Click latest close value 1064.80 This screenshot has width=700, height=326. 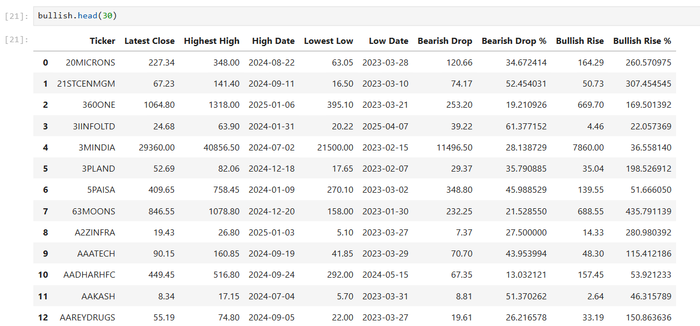click(159, 105)
